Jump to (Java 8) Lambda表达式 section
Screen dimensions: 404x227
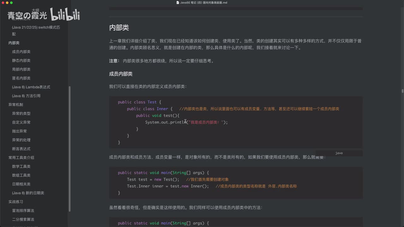[x=31, y=87]
